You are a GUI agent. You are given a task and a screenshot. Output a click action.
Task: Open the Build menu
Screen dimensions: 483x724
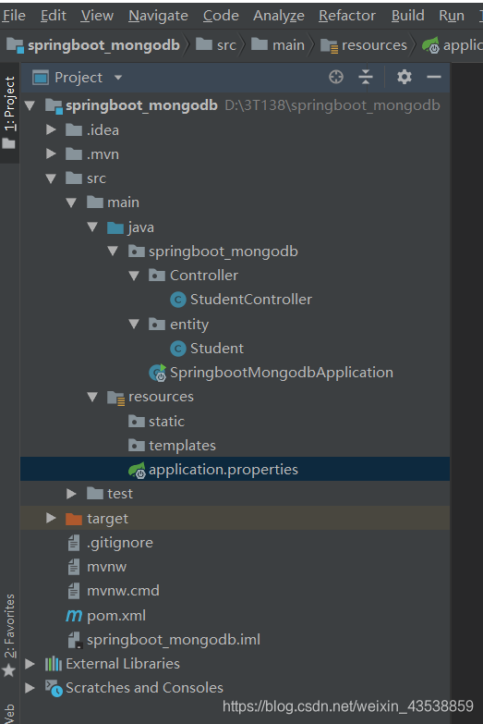[x=407, y=16]
